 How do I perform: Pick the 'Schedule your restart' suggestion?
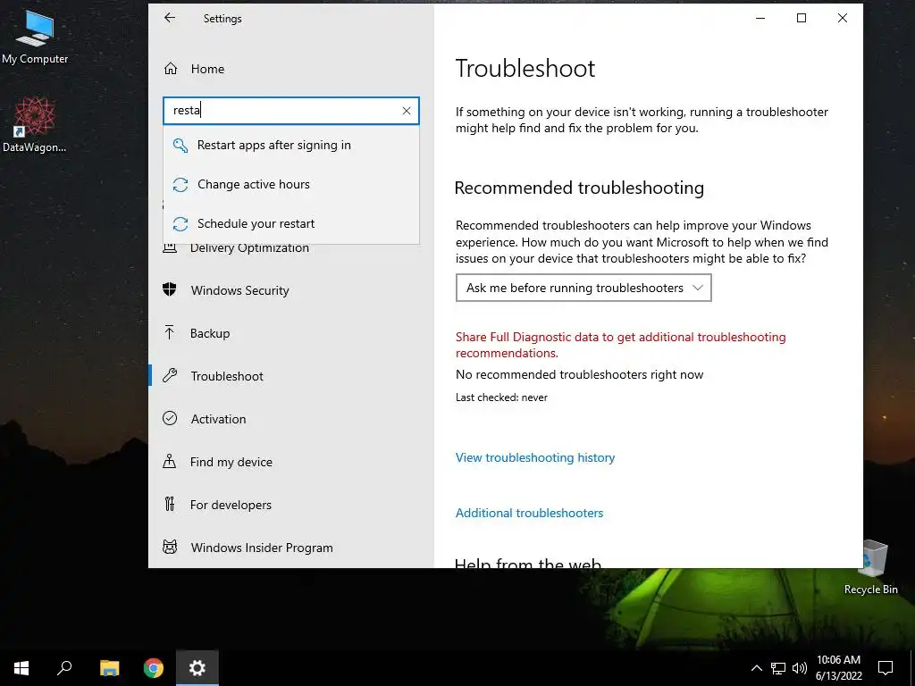click(291, 223)
